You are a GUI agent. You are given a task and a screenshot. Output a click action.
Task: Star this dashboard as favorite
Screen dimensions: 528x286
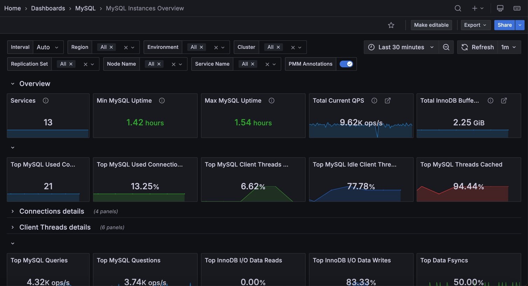click(x=391, y=25)
